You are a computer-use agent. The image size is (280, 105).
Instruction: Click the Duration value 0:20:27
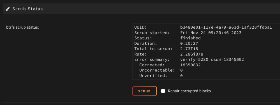(x=189, y=43)
